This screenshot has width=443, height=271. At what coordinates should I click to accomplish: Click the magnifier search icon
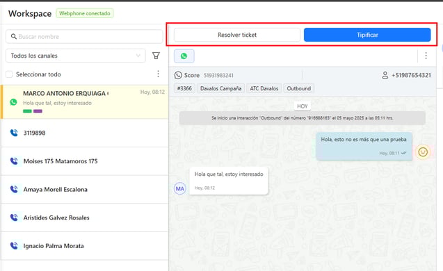coord(14,37)
